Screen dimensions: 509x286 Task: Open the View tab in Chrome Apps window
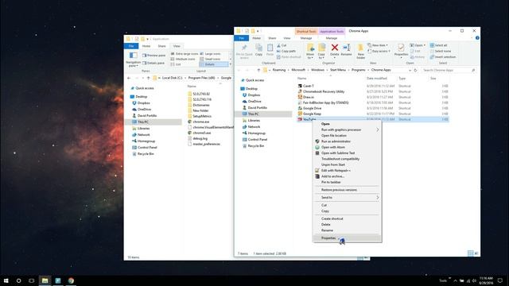(287, 38)
